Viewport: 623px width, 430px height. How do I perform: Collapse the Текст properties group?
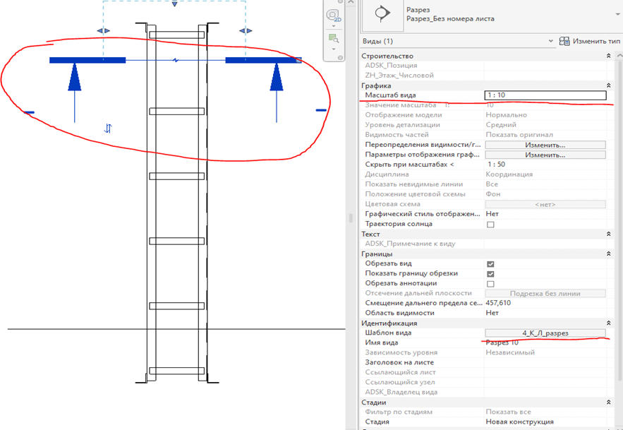(x=609, y=234)
